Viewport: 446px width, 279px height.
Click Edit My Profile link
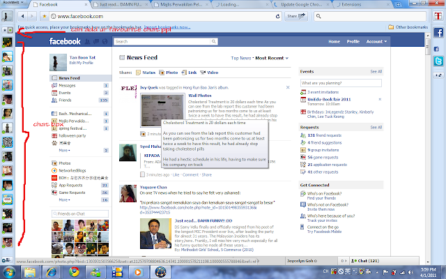[82, 63]
